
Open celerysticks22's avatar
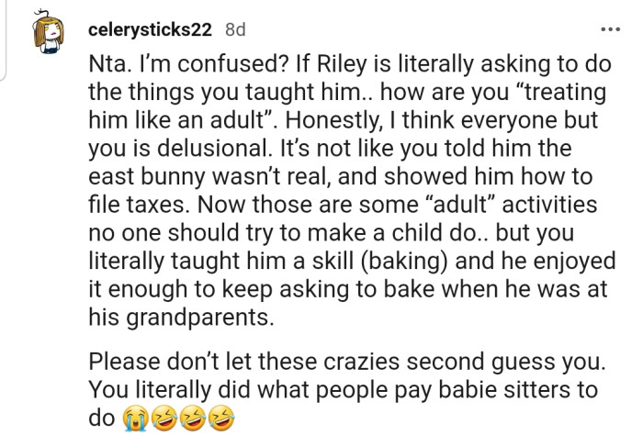point(49,32)
